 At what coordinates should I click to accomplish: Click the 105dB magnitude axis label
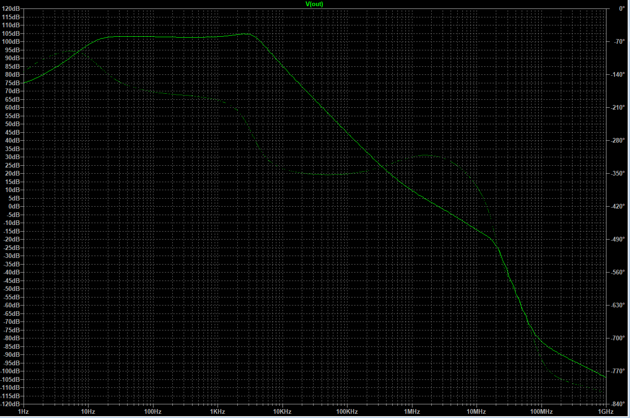[11, 33]
